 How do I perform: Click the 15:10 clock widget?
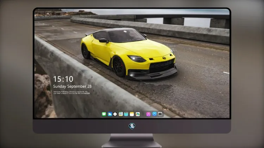(x=63, y=79)
